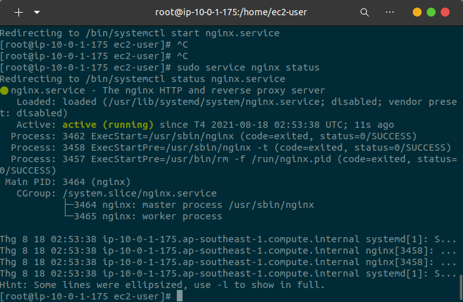463x302 pixels.
Task: Click the "Hint: Some lines were ellipsized" line
Action: point(162,285)
